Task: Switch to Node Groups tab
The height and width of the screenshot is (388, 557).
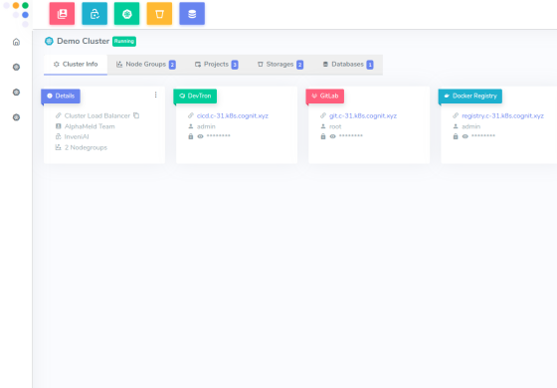Action: pos(146,65)
